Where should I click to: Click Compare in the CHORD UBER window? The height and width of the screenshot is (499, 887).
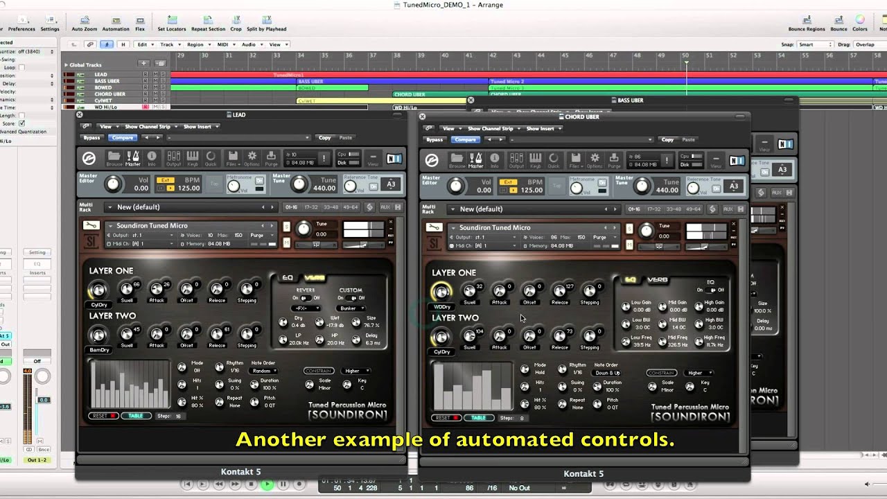[465, 140]
